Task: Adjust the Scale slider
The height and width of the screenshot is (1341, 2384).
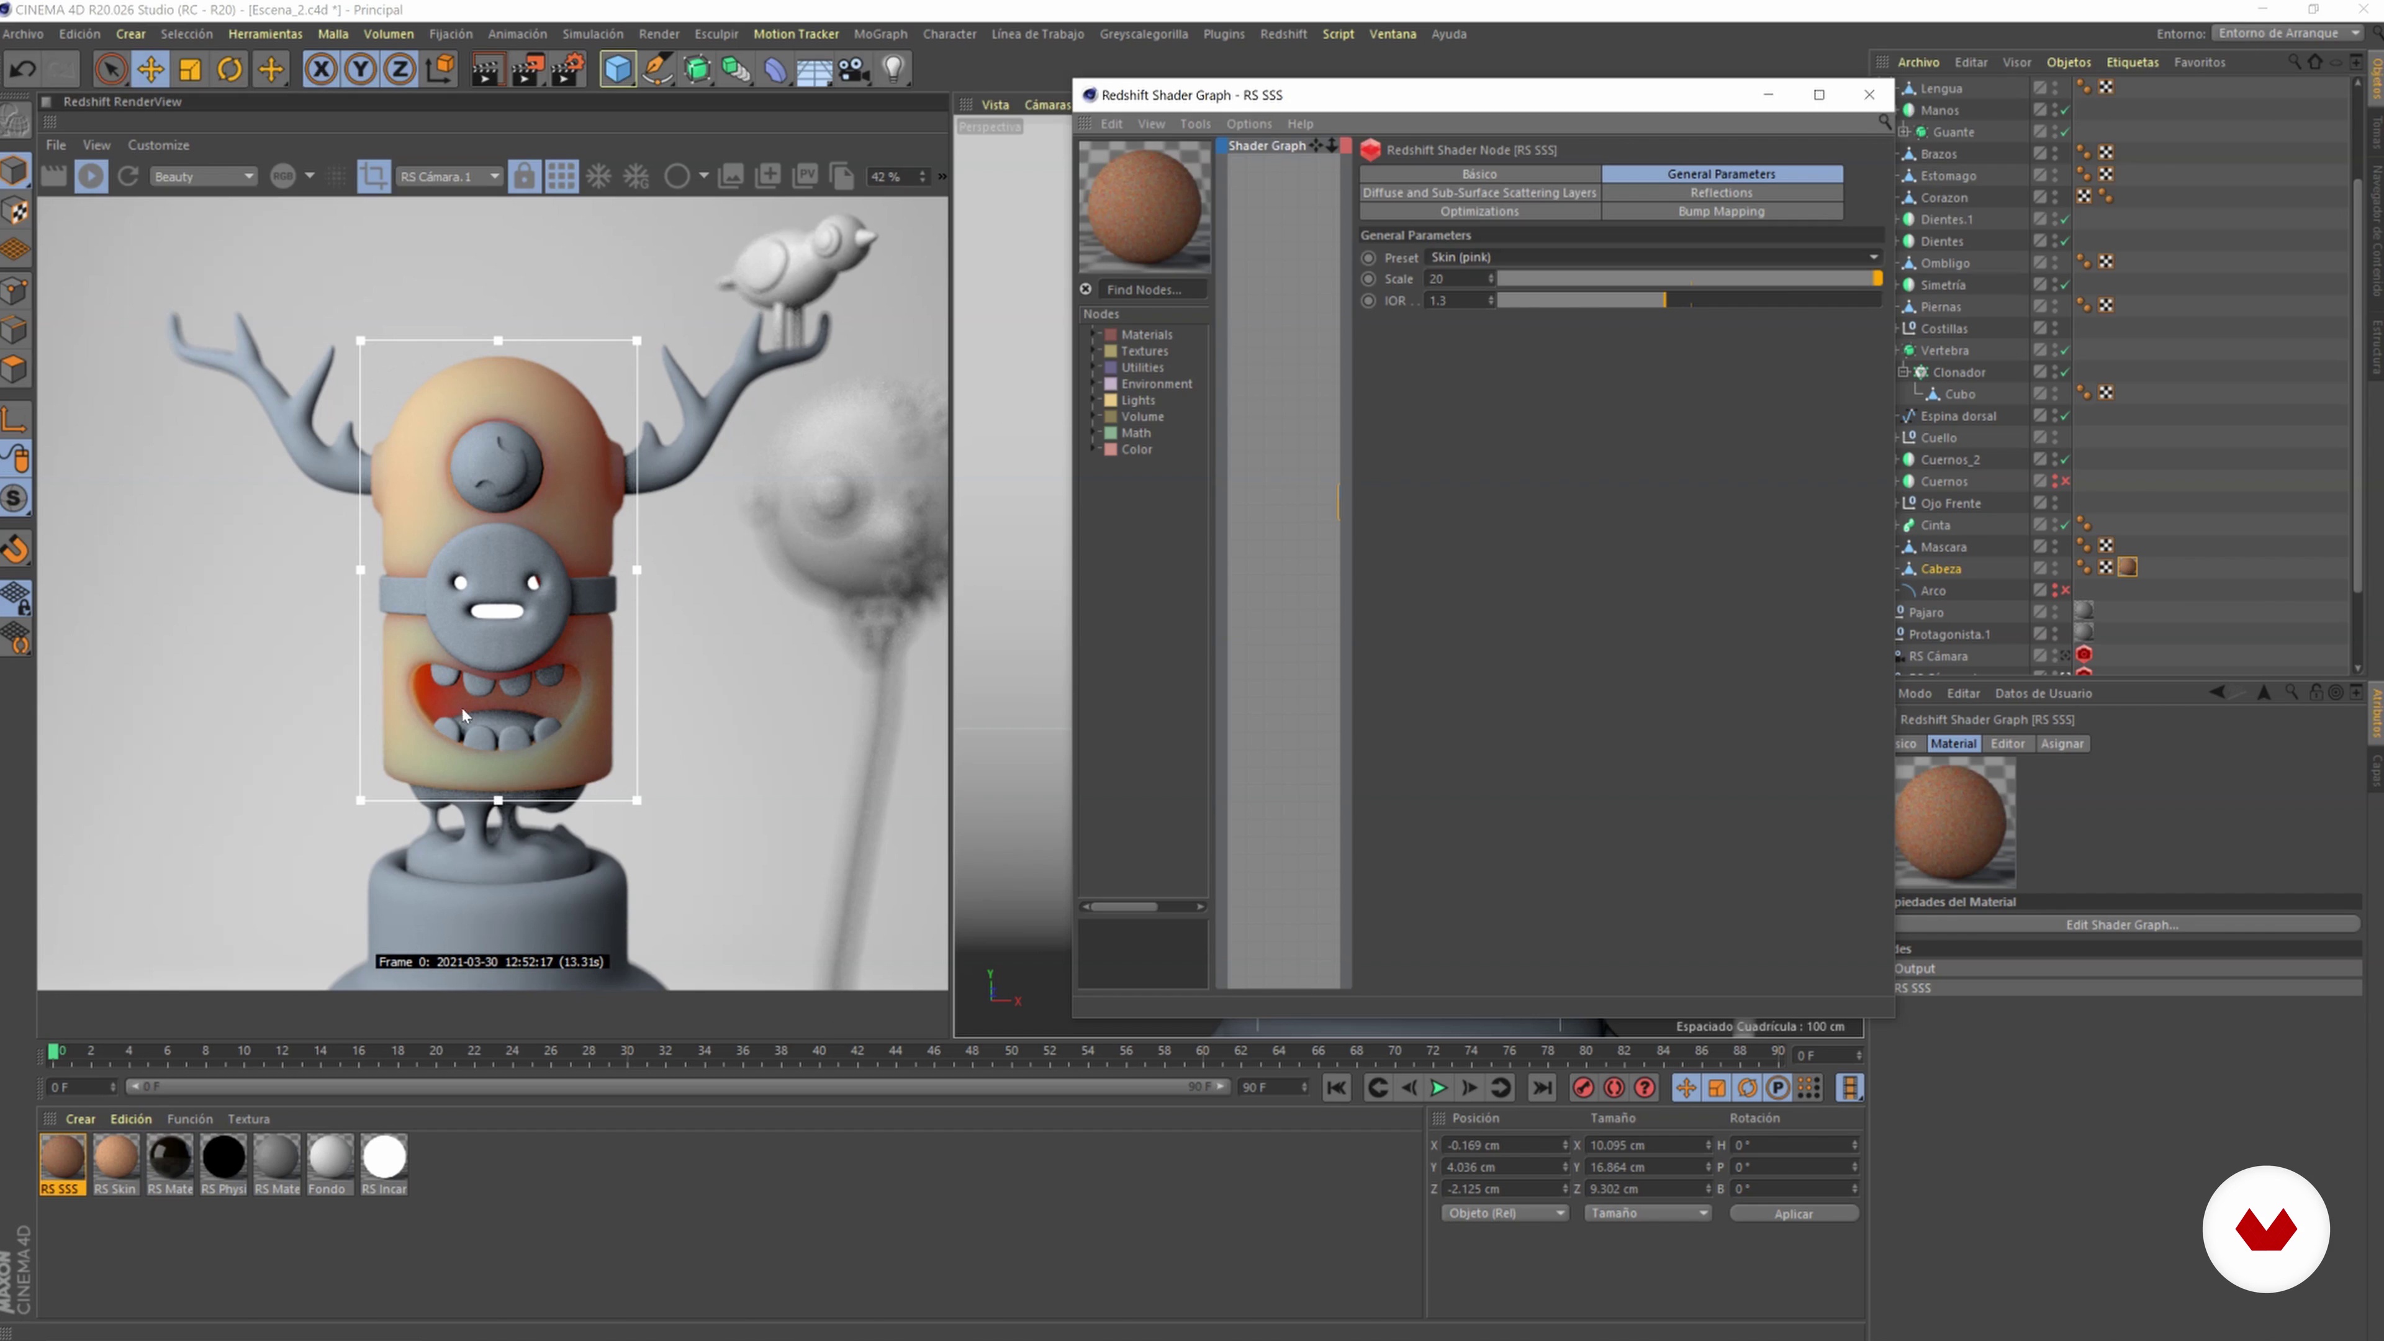Action: tap(1690, 279)
